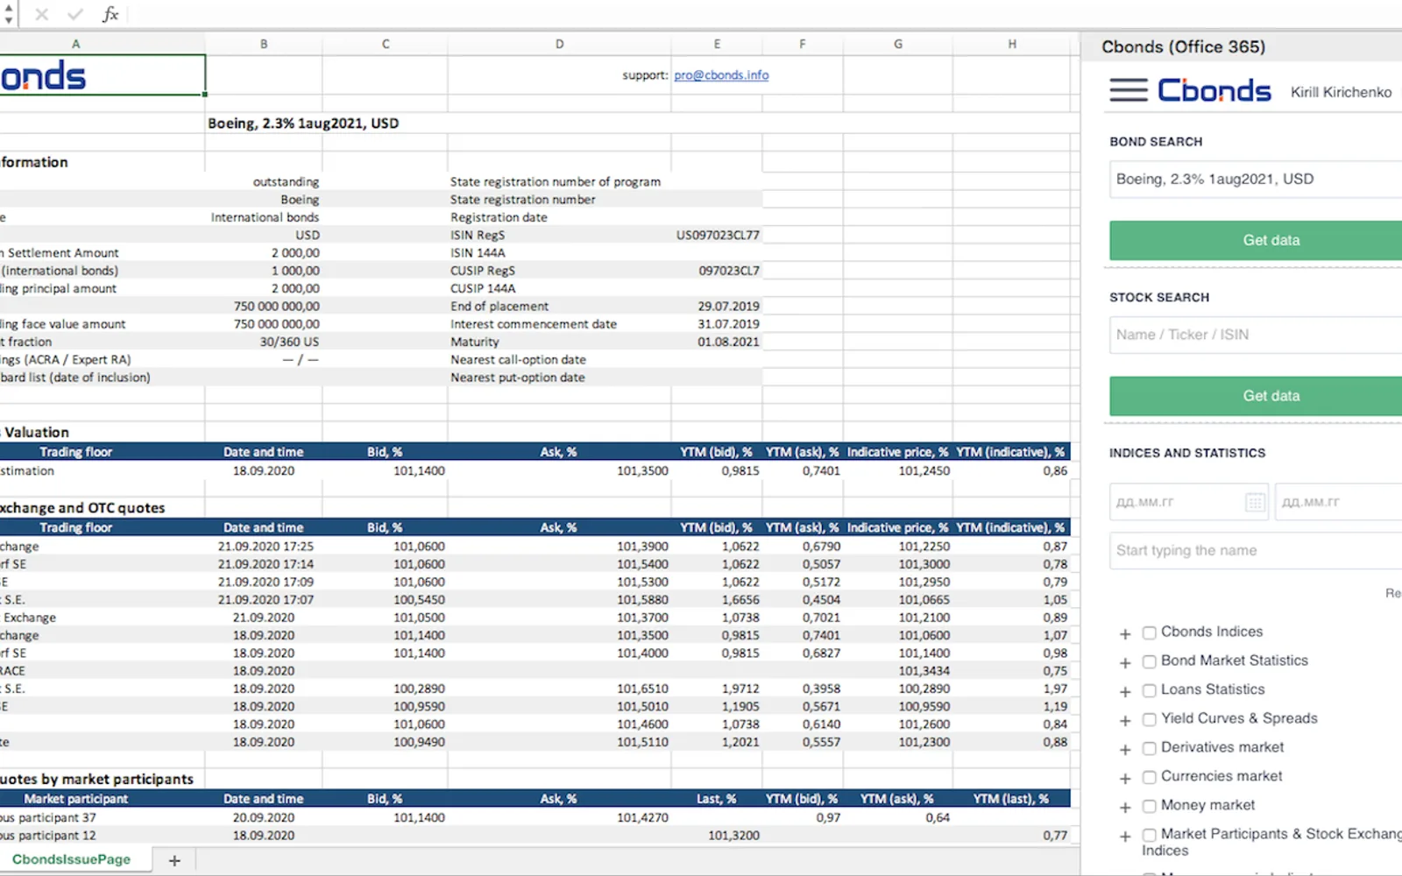Expand Market Participants & Stock Exchange Indices
The width and height of the screenshot is (1402, 876).
tap(1125, 836)
